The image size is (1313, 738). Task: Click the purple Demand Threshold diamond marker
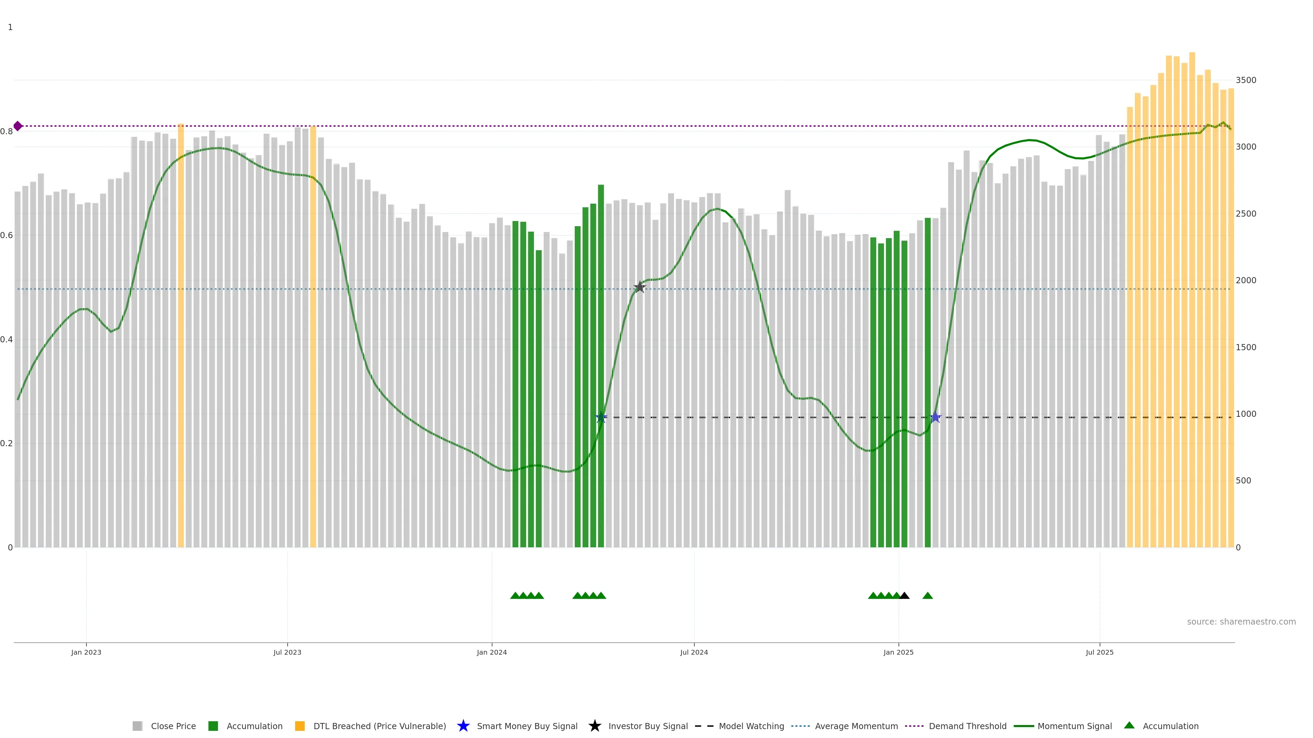(x=18, y=126)
